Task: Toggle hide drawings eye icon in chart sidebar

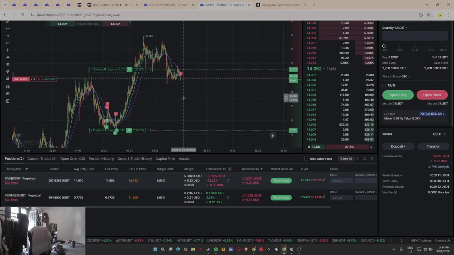Action: [8, 94]
